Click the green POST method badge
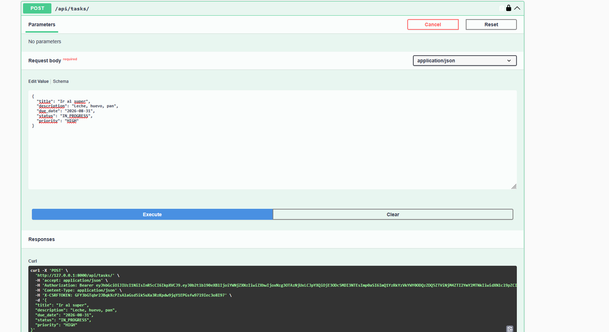Screen dimensions: 609x332 click(37, 8)
